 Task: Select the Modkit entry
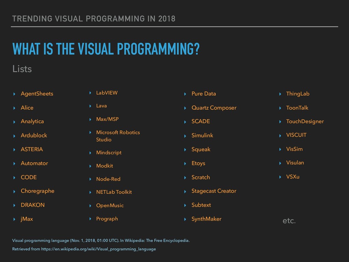(104, 166)
